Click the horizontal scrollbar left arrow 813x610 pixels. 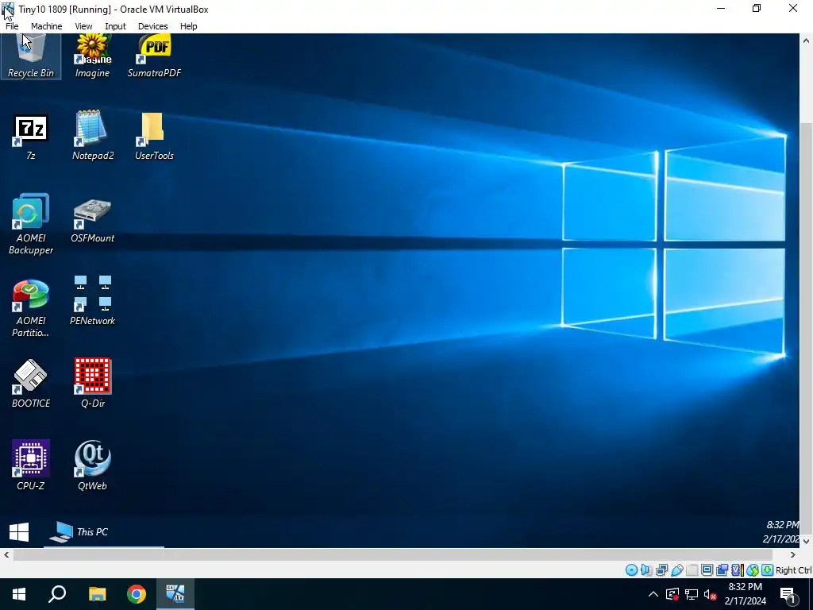[x=6, y=554]
